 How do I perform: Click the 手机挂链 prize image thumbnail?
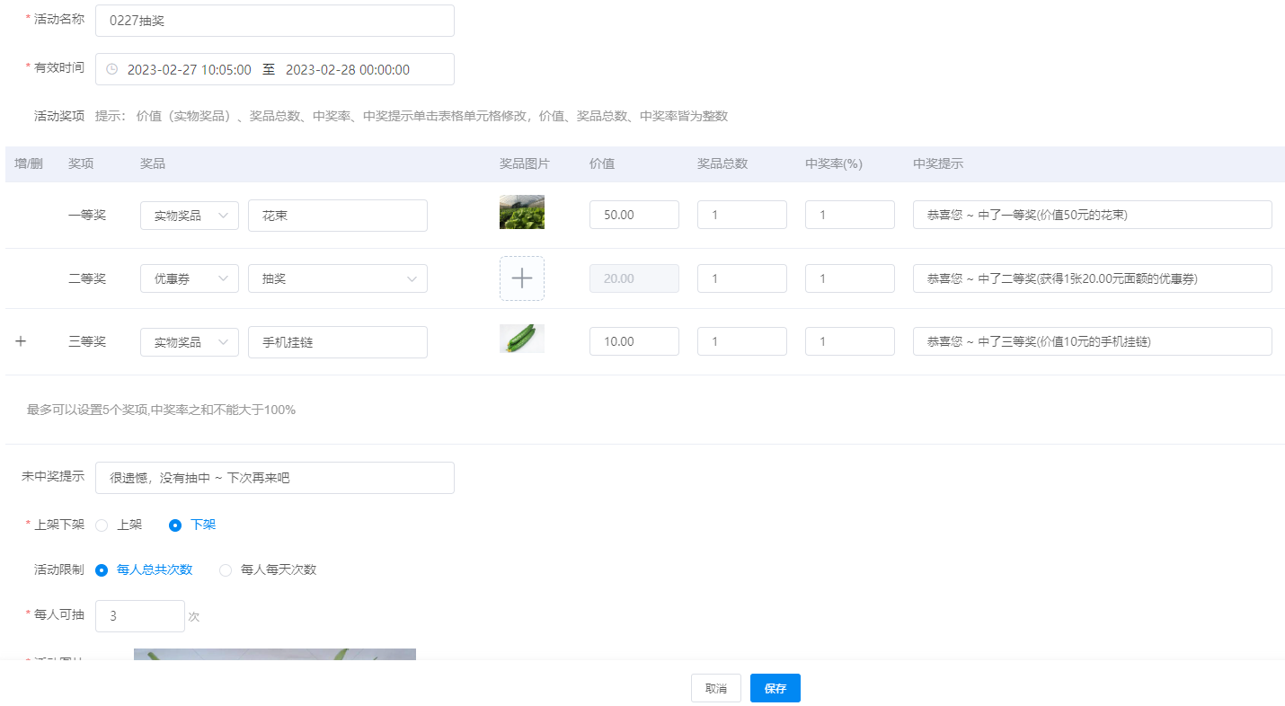click(521, 338)
